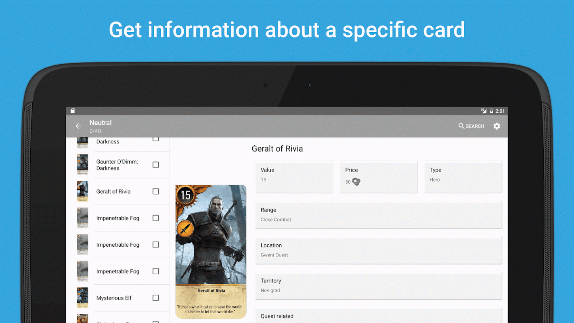This screenshot has height=323, width=574.
Task: Choose "Geralt of Rivia" name in the card list
Action: [x=113, y=191]
